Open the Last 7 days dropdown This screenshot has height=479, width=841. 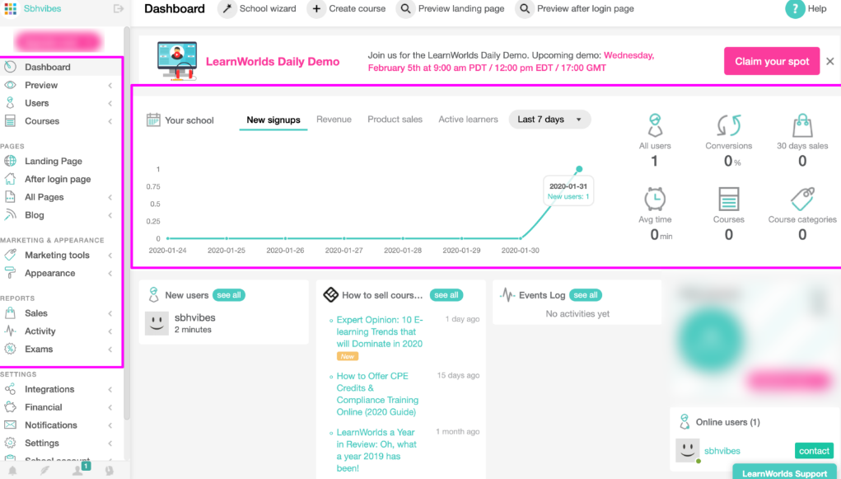point(549,120)
